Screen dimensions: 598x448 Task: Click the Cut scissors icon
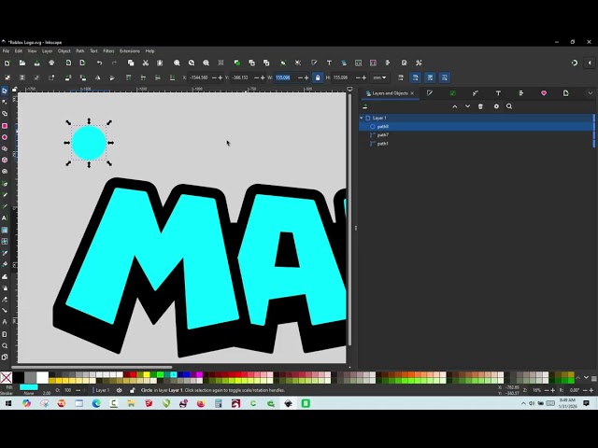point(146,63)
